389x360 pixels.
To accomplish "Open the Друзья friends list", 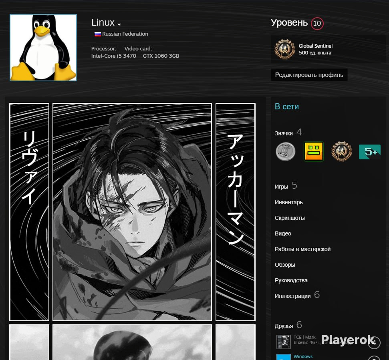I will pyautogui.click(x=284, y=326).
